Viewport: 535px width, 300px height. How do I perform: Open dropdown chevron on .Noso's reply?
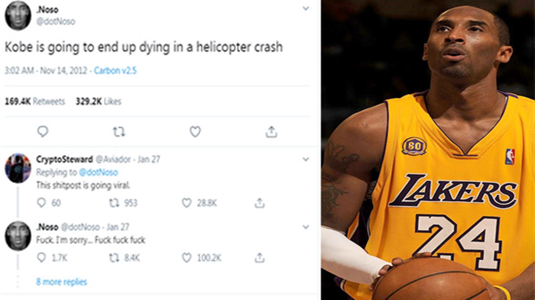tap(306, 227)
